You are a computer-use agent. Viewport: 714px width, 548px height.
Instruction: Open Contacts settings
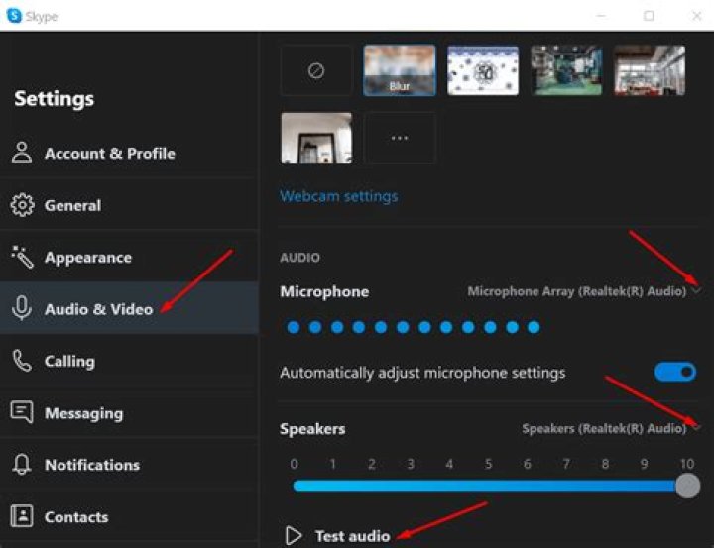click(x=129, y=516)
